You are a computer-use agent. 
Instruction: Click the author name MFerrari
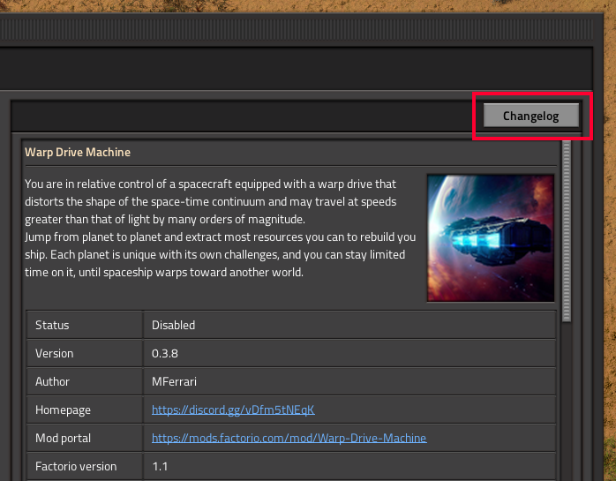click(x=174, y=381)
